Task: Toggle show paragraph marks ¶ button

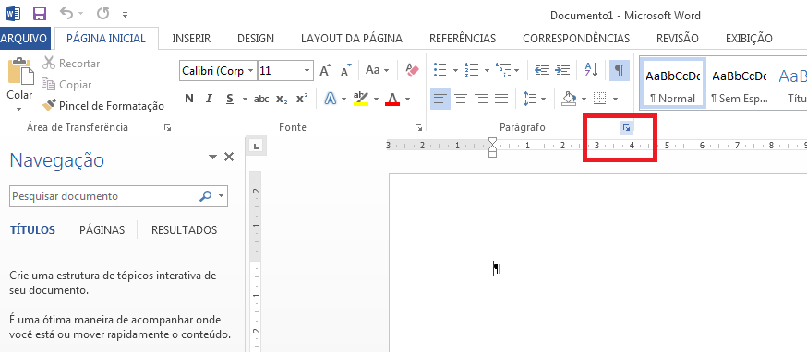Action: [620, 70]
